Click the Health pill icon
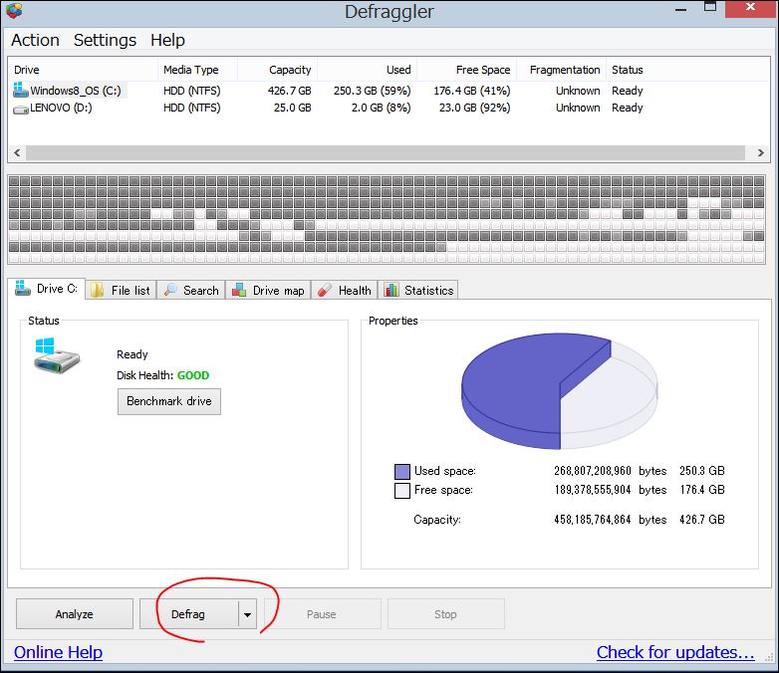 [x=325, y=290]
